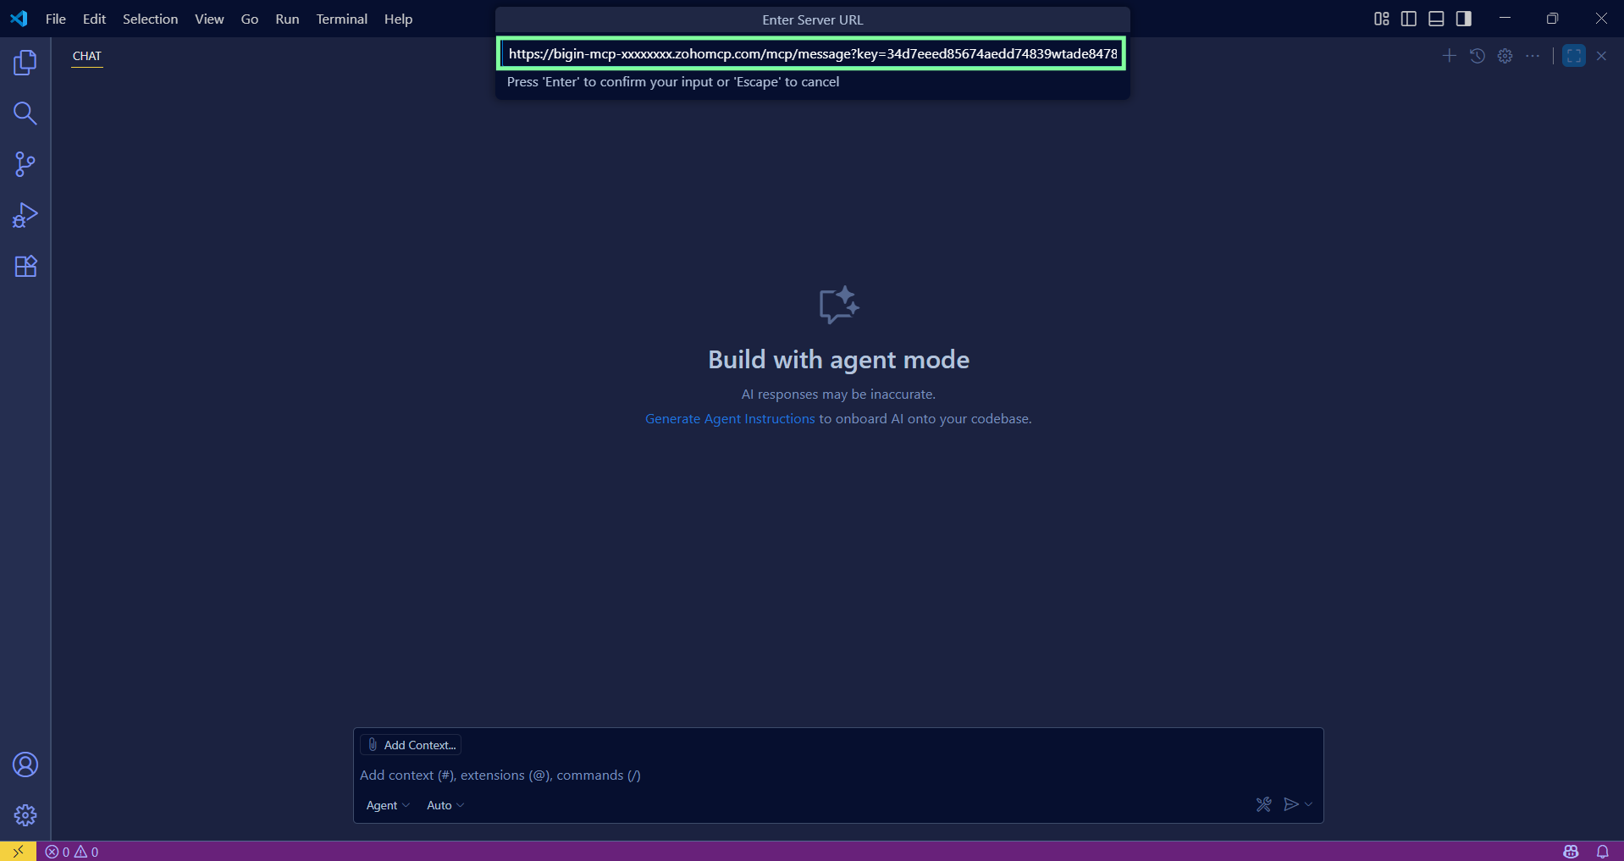Screen dimensions: 1624x861
Task: Open the File menu
Action: point(56,19)
